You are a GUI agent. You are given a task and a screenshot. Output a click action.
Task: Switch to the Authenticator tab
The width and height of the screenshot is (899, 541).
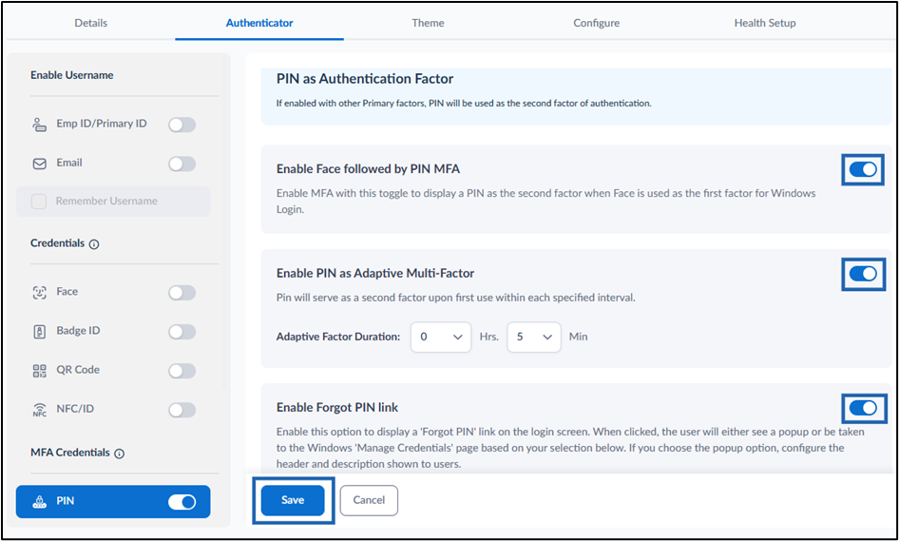pos(259,23)
